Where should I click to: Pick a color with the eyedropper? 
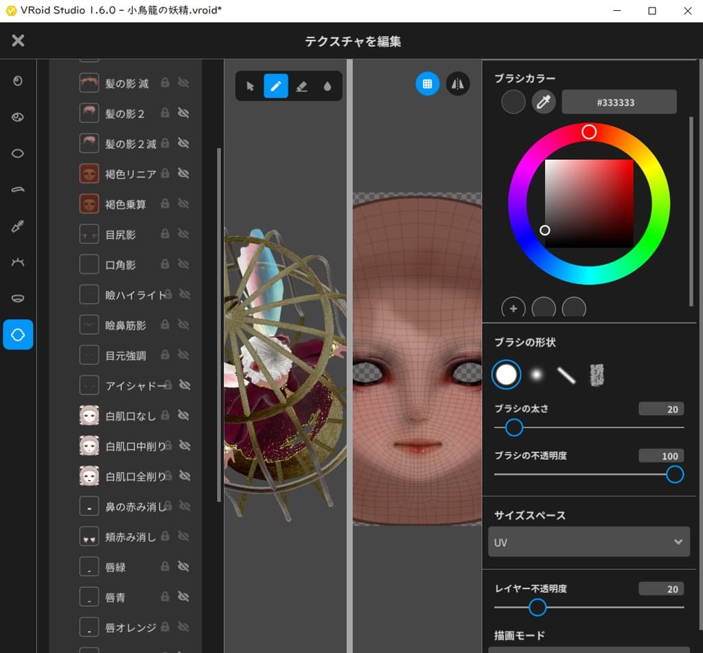click(x=544, y=102)
